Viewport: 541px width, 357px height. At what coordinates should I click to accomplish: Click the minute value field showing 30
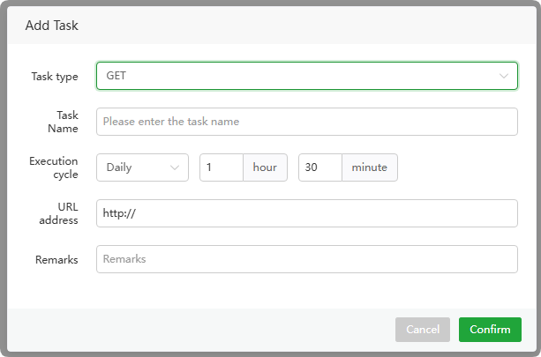319,167
